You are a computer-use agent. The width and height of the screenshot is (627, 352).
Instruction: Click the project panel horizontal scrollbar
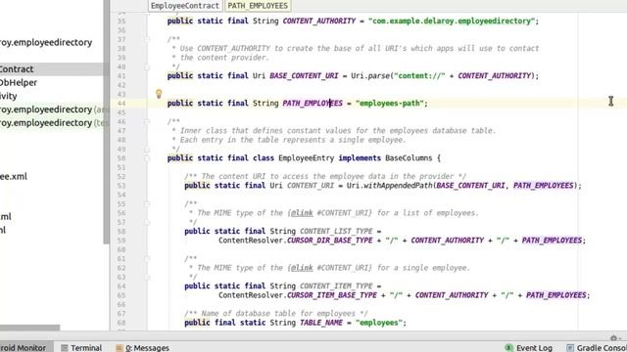point(30,328)
